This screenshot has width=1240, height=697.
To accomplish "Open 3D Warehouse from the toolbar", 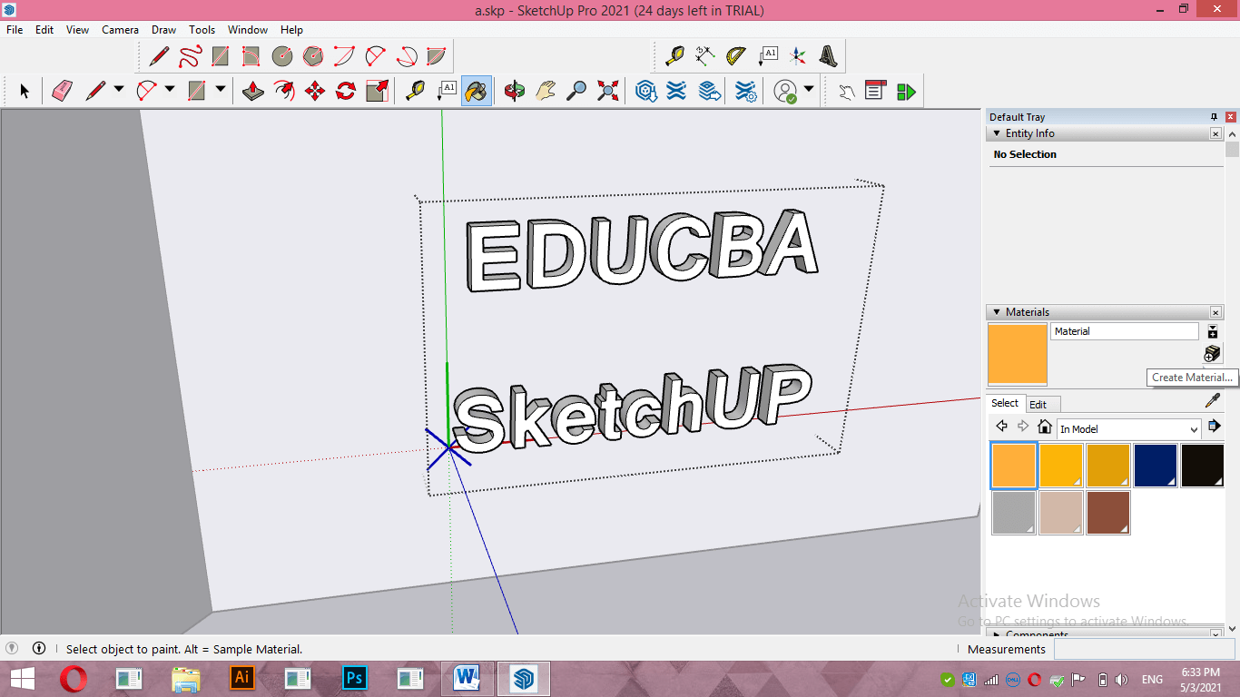I will pyautogui.click(x=646, y=91).
